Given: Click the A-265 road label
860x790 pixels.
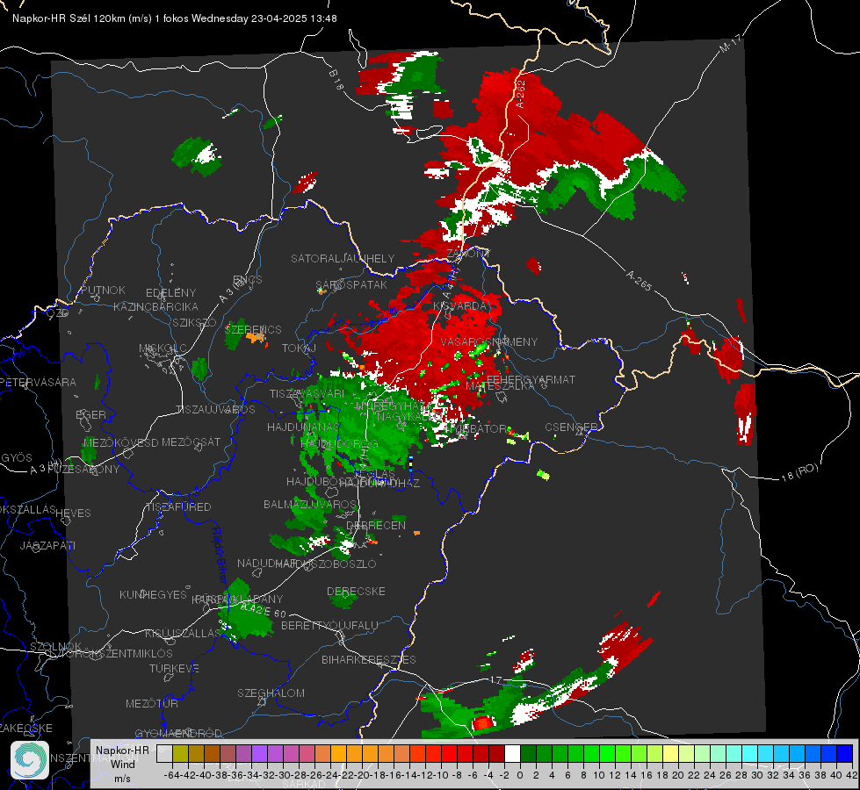Looking at the screenshot, I should (x=639, y=281).
